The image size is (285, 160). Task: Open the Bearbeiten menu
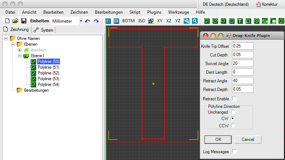(x=53, y=12)
